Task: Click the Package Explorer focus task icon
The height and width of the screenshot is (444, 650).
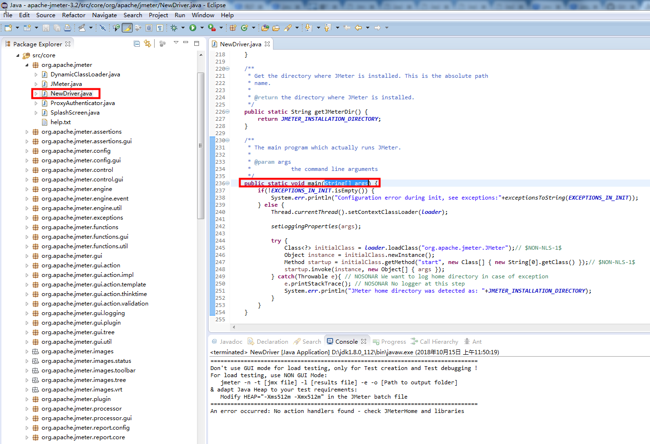Action: pyautogui.click(x=162, y=44)
